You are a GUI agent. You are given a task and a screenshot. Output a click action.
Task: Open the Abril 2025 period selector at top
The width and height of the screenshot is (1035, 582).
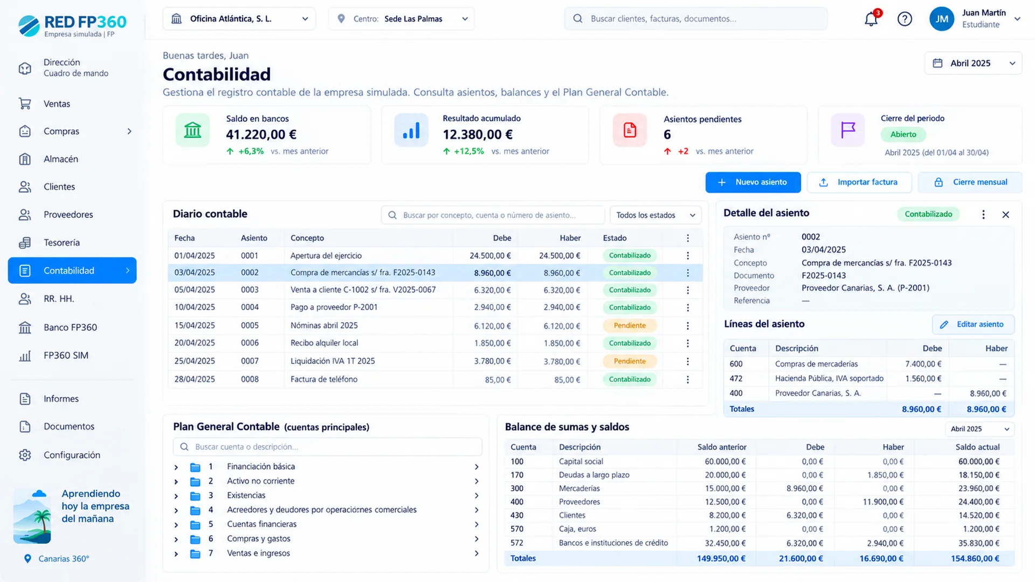click(x=973, y=63)
